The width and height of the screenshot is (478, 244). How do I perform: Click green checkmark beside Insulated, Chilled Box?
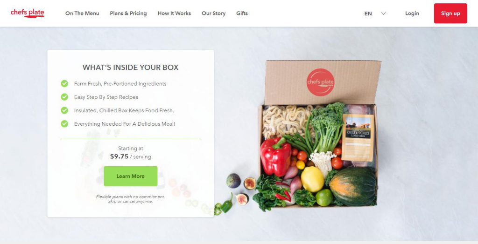64,110
